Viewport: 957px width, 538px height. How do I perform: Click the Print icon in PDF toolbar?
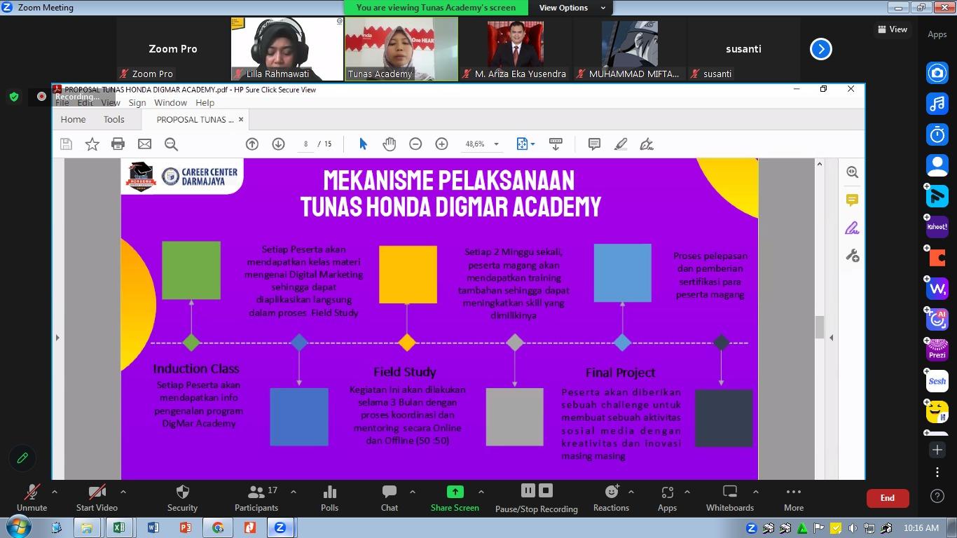coord(118,144)
